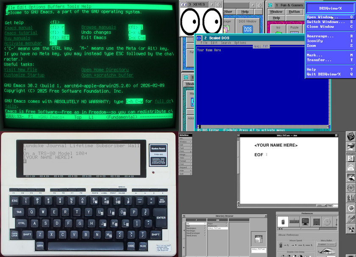Select the slowest Mouse Speed option

click(286, 245)
